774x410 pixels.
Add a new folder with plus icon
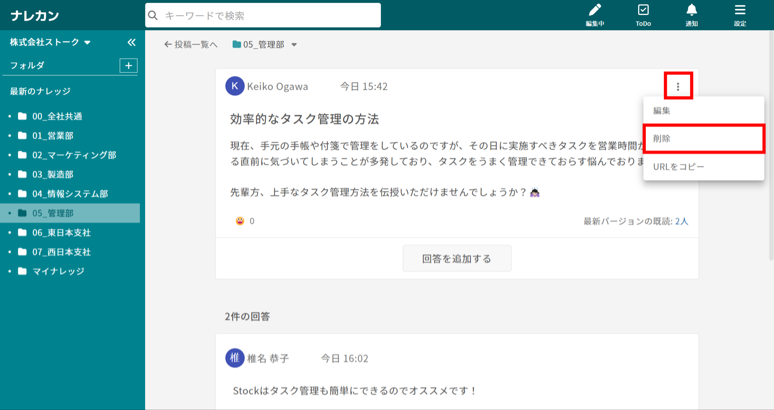click(x=128, y=66)
